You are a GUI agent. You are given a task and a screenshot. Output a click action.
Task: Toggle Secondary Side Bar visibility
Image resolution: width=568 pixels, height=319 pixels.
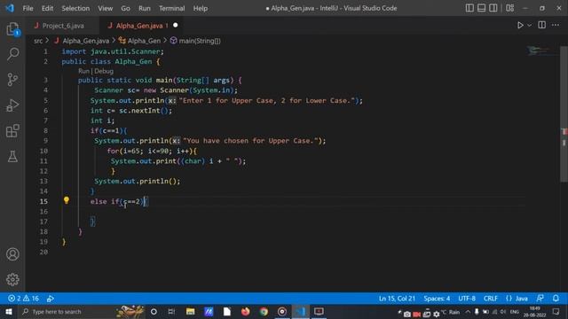click(493, 8)
